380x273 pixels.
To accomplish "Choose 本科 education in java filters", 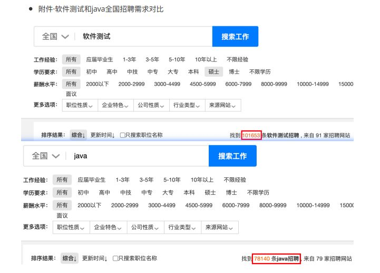I will tap(189, 193).
